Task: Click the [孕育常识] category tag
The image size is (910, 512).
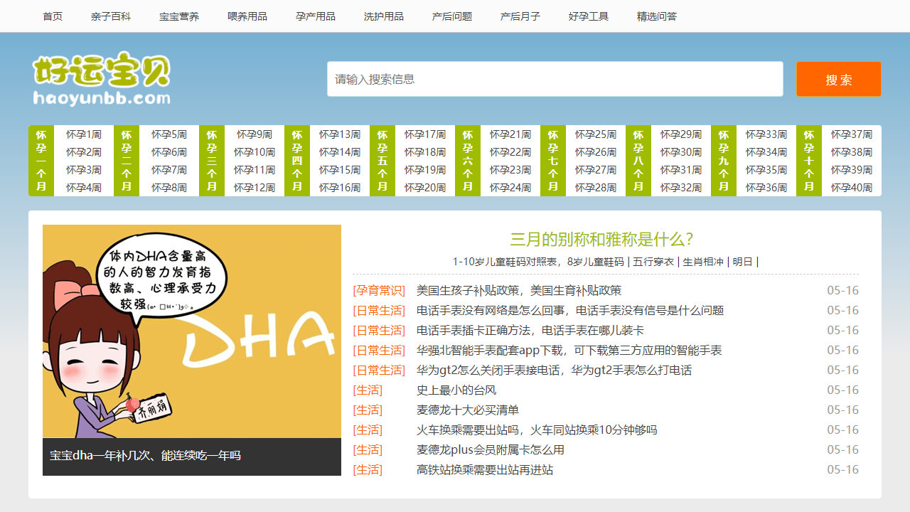Action: [x=379, y=290]
